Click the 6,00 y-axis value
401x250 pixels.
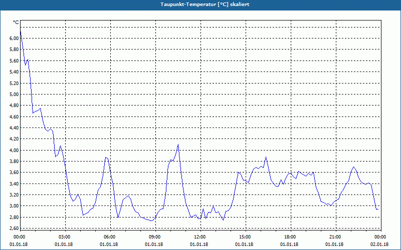coord(14,38)
